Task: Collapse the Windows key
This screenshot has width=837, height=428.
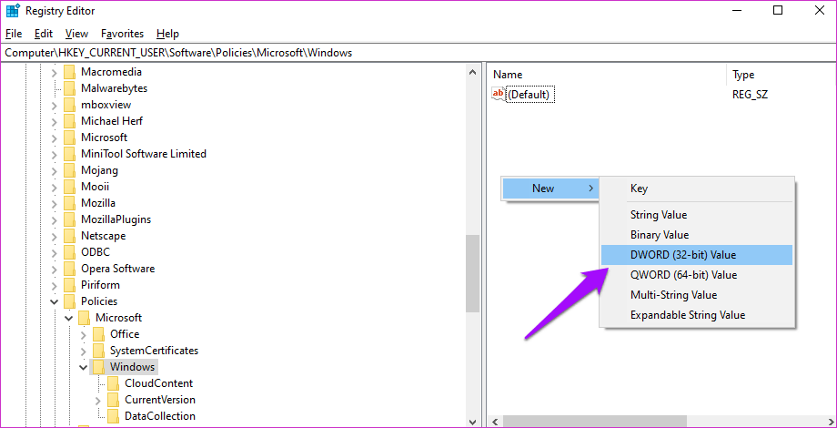Action: (84, 367)
